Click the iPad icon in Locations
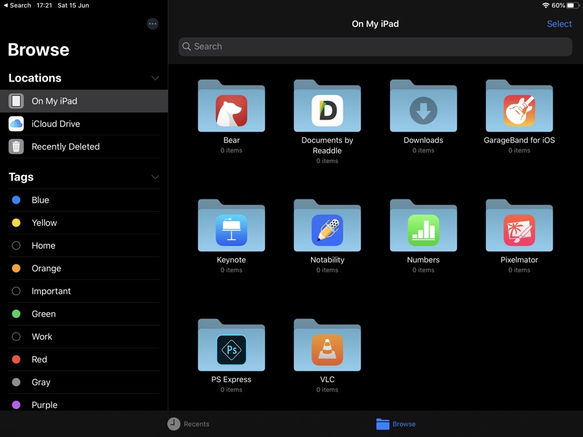The height and width of the screenshot is (437, 583). pyautogui.click(x=16, y=101)
